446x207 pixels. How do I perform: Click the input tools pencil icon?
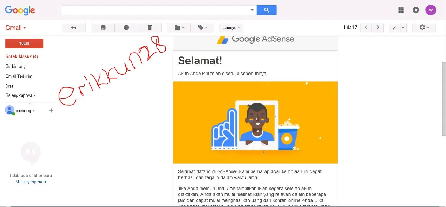pyautogui.click(x=394, y=28)
